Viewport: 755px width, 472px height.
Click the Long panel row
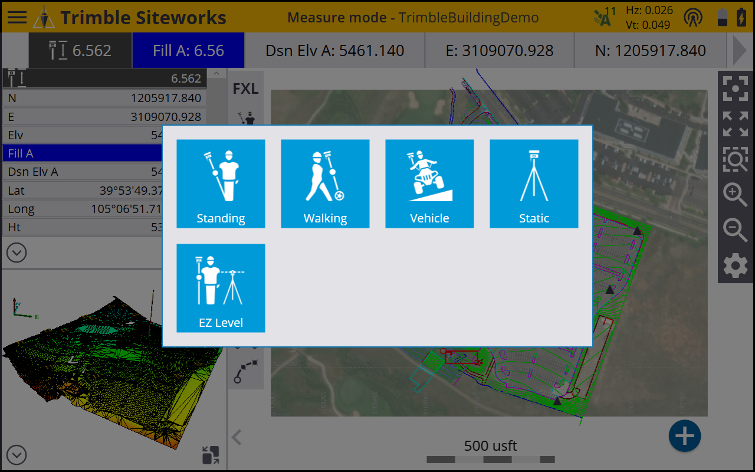click(83, 209)
